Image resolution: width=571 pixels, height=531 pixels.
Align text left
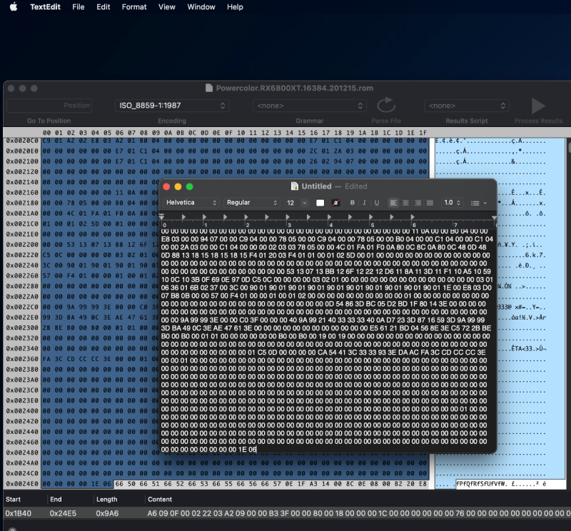tap(393, 203)
